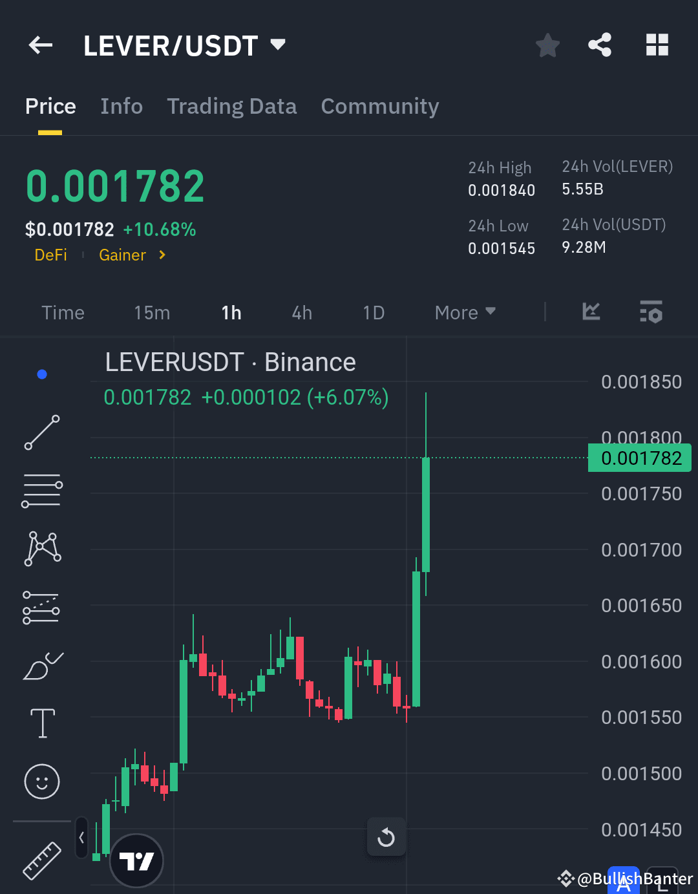Screen dimensions: 698x894
Task: Select the Ruler measurement tool
Action: [41, 860]
